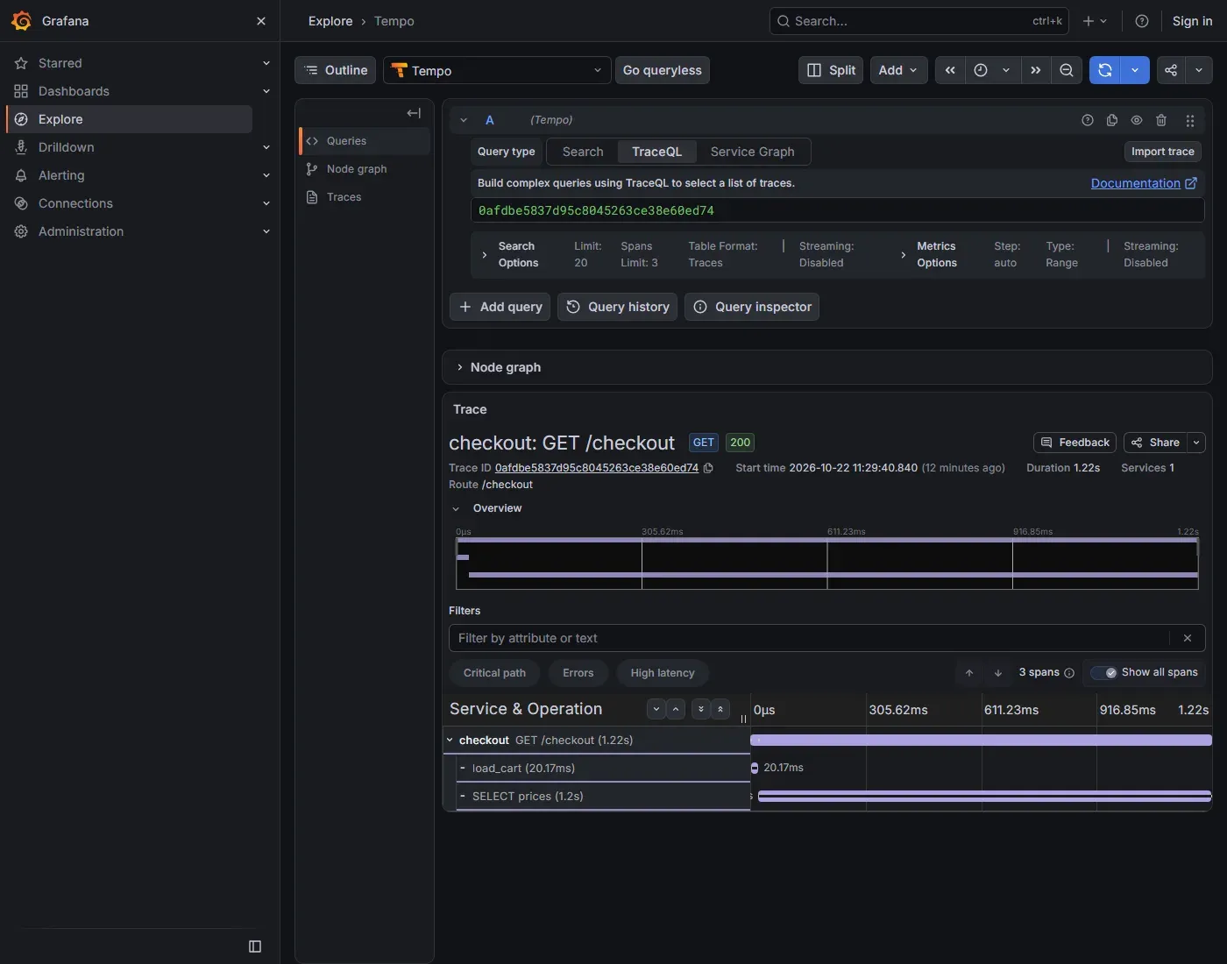The image size is (1227, 964).
Task: Open the help menu icon
Action: (1142, 21)
